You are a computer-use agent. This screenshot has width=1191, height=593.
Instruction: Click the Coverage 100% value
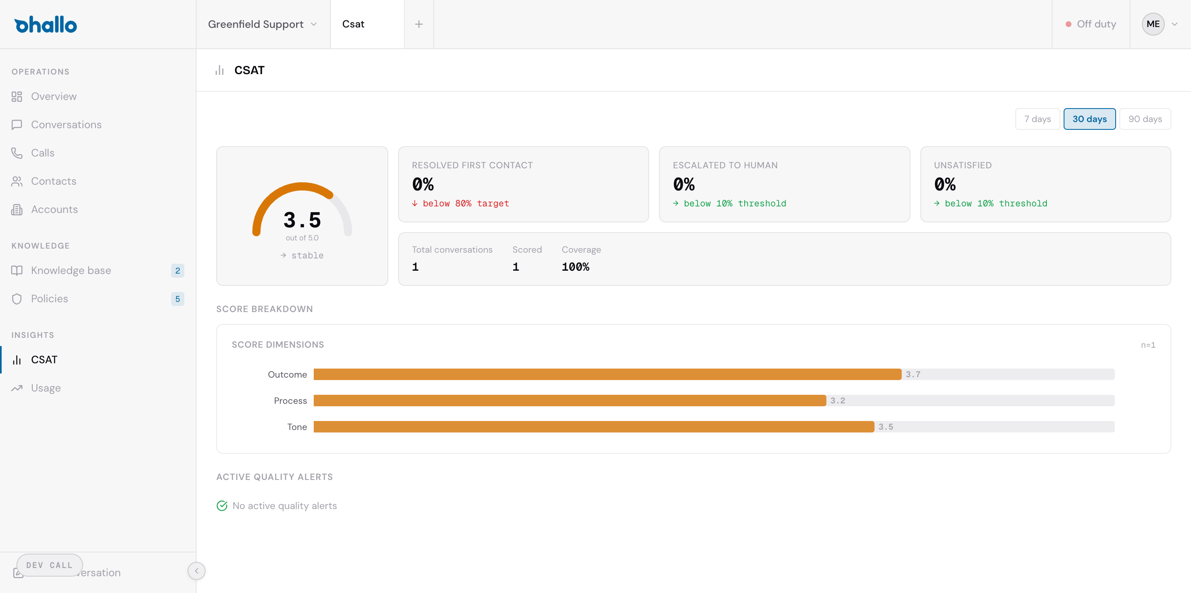click(x=575, y=267)
